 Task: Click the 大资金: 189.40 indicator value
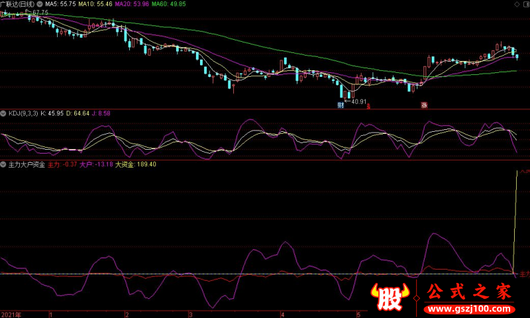(x=136, y=164)
